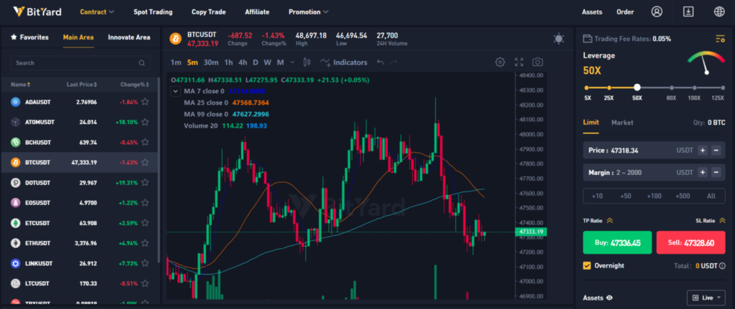Screen dimensions: 735x309
Task: Switch to the Market order tab
Action: [622, 123]
